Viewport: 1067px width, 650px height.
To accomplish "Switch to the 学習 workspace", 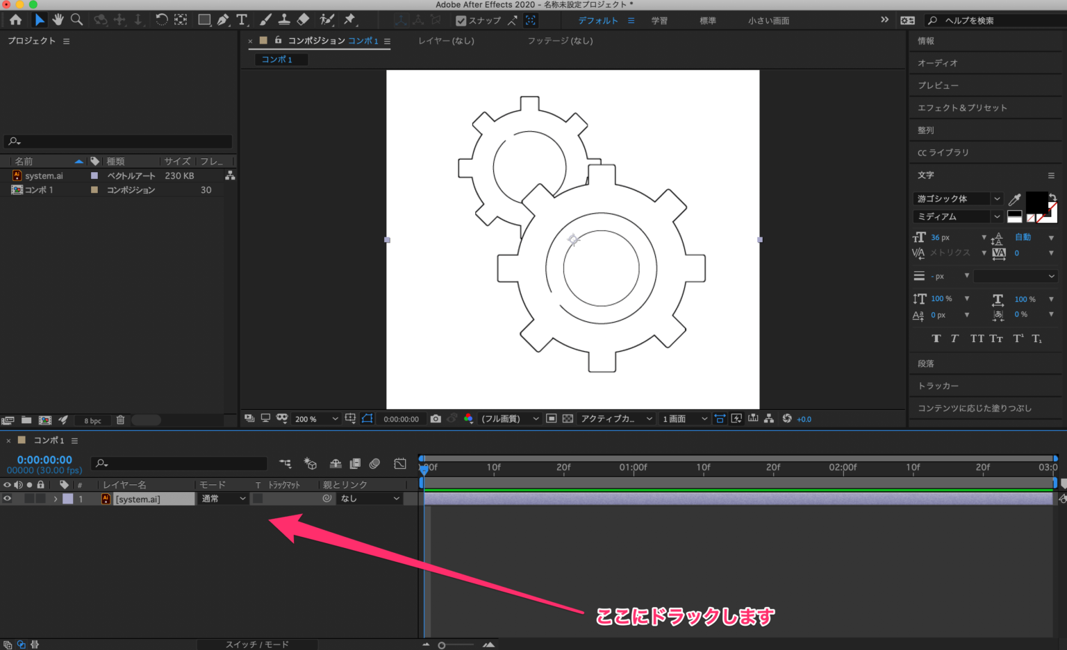I will [659, 20].
